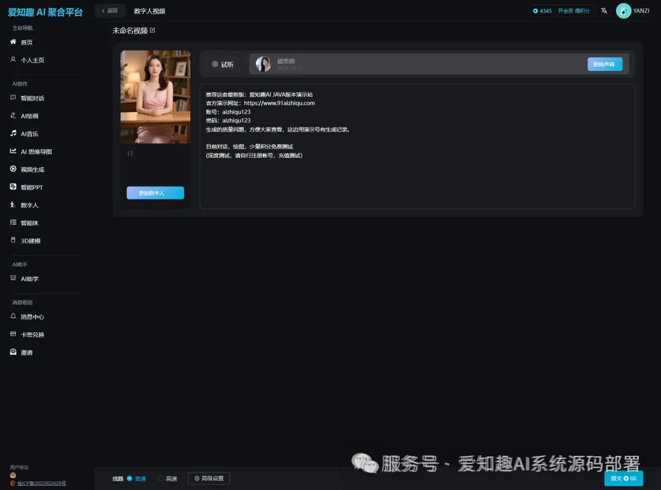Click the 返回 back button
Viewport: 661px width, 490px height.
tap(110, 11)
